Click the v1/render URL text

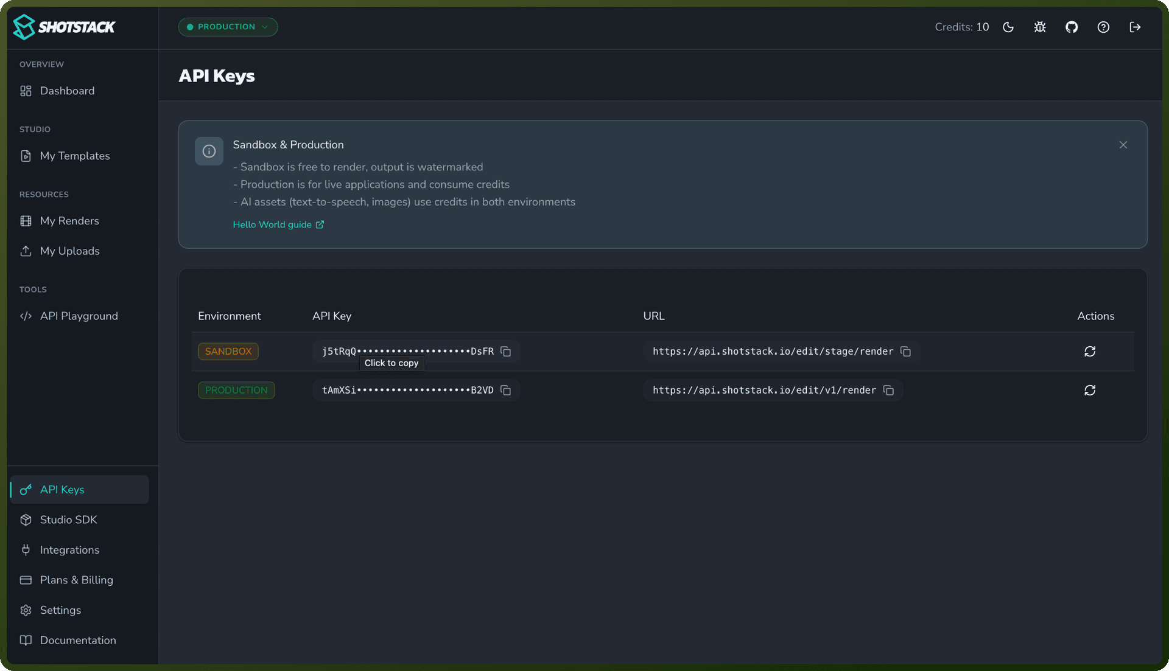tap(764, 391)
